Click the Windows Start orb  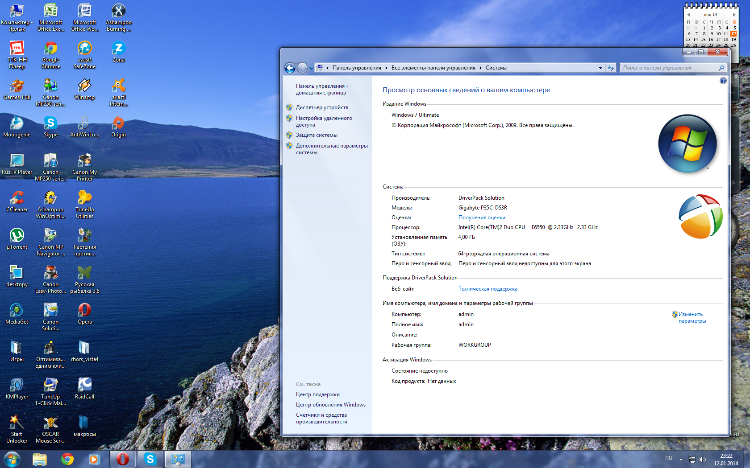click(x=12, y=459)
